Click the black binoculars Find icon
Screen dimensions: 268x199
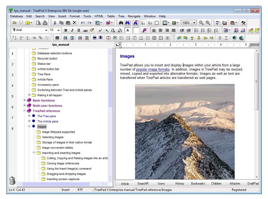click(121, 23)
